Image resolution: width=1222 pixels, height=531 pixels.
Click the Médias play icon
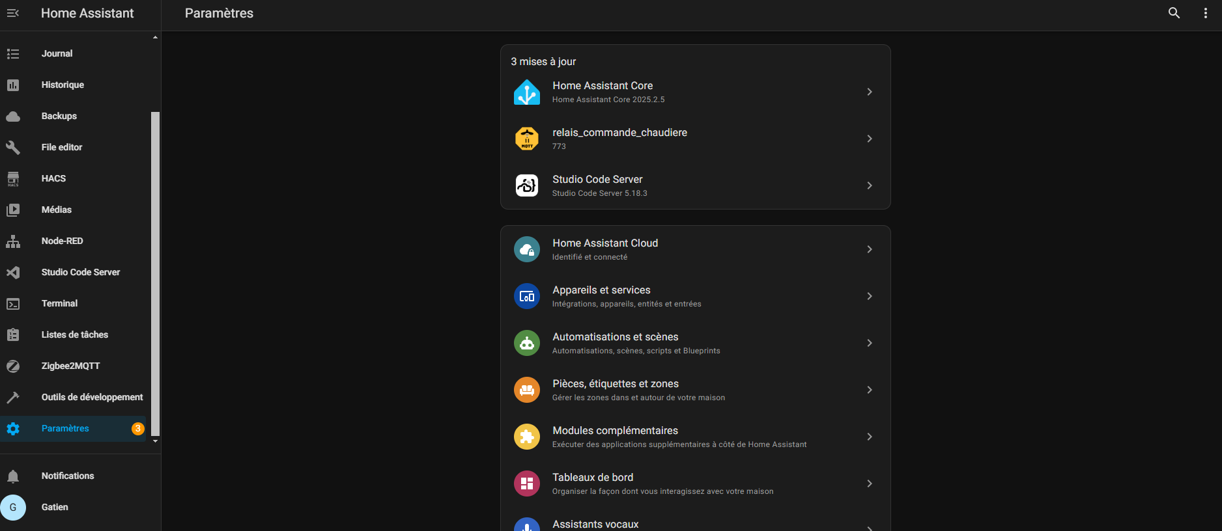point(13,210)
